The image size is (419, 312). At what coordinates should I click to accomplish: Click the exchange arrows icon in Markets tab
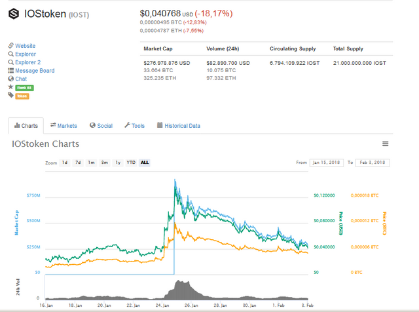53,125
